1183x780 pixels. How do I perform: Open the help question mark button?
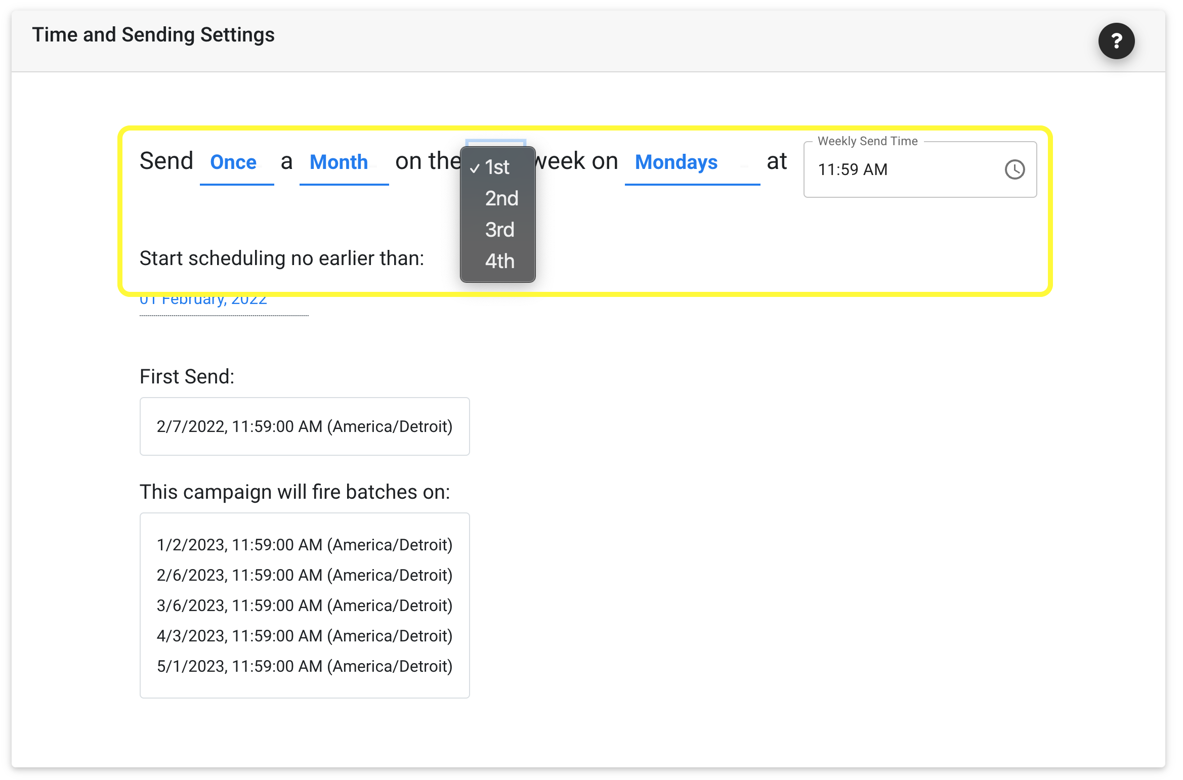point(1116,41)
